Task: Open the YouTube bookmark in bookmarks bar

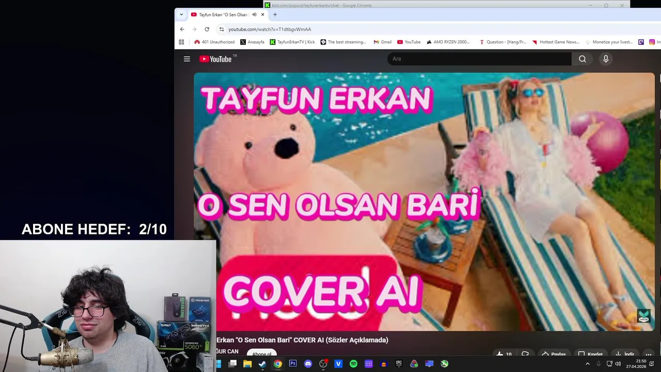Action: point(408,42)
